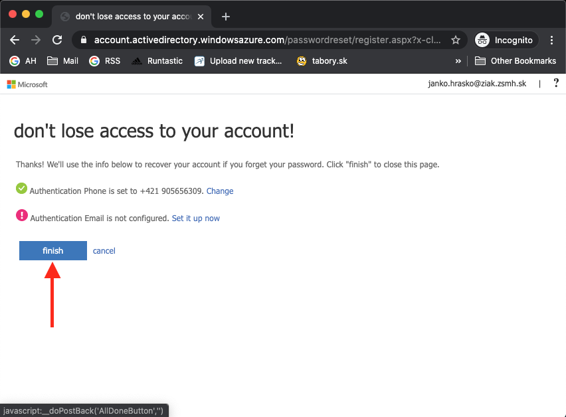Click the cancel link

coord(104,251)
